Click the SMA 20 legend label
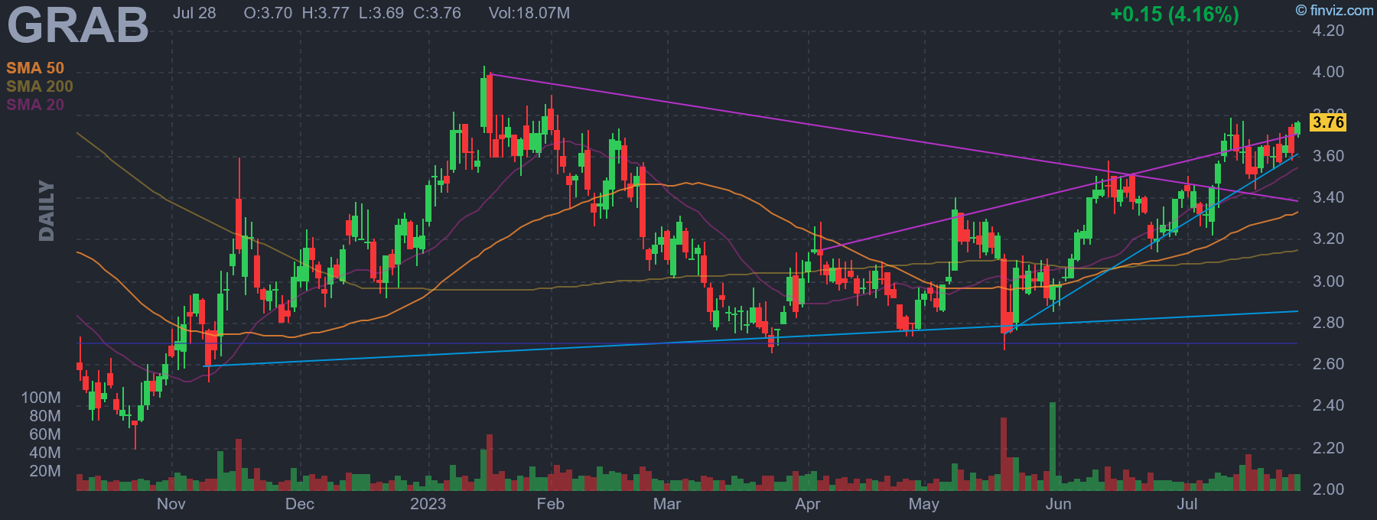This screenshot has height=520, width=1377. (35, 105)
